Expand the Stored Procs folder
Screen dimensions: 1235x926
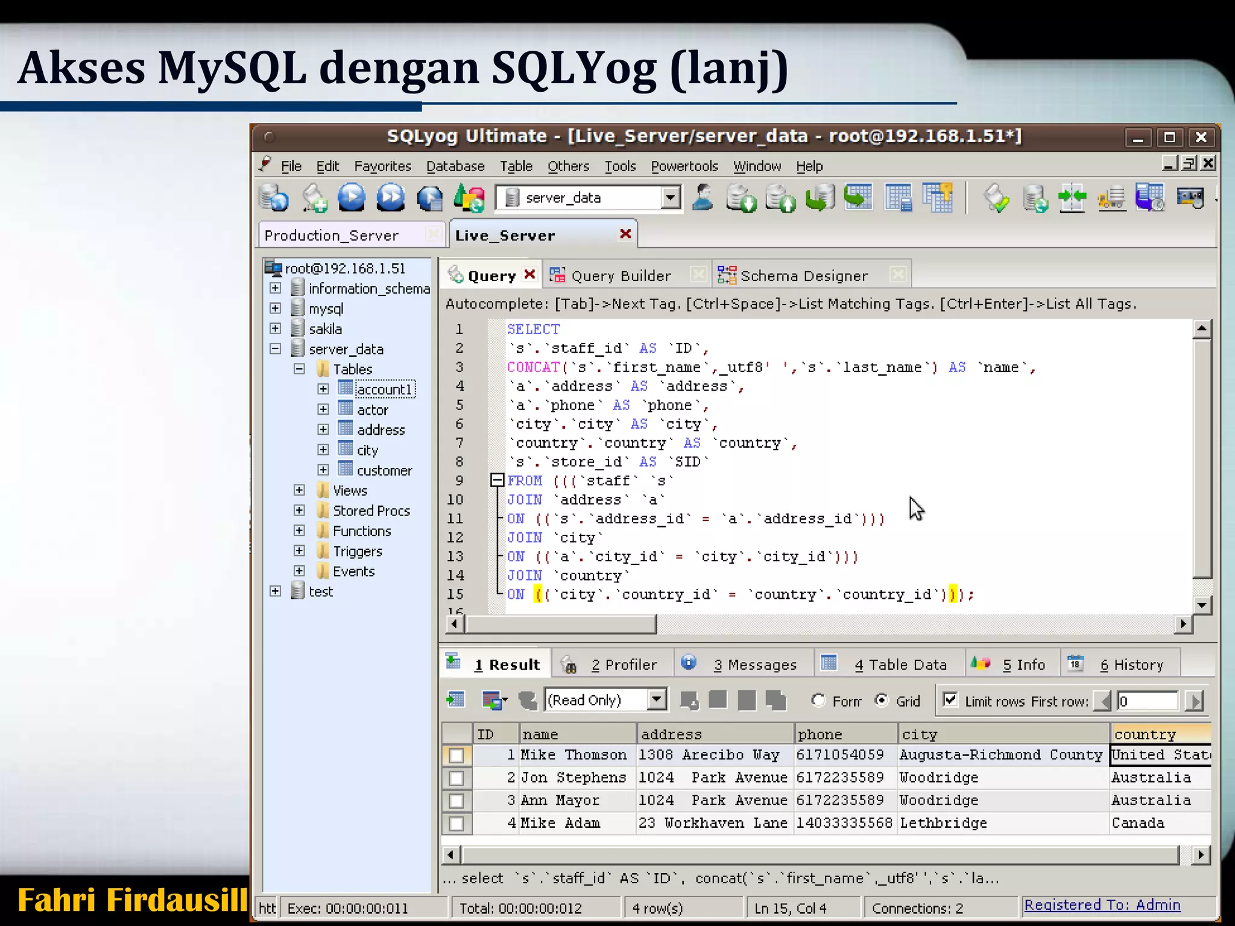(x=299, y=510)
